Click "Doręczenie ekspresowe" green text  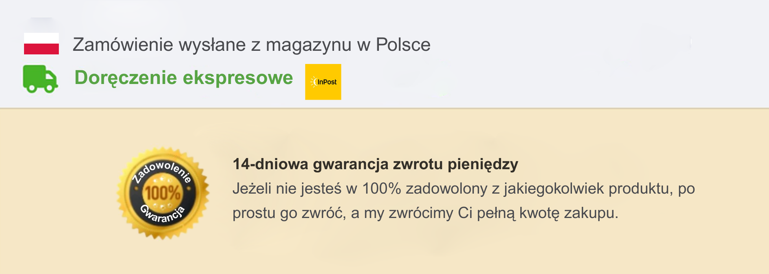tap(184, 78)
